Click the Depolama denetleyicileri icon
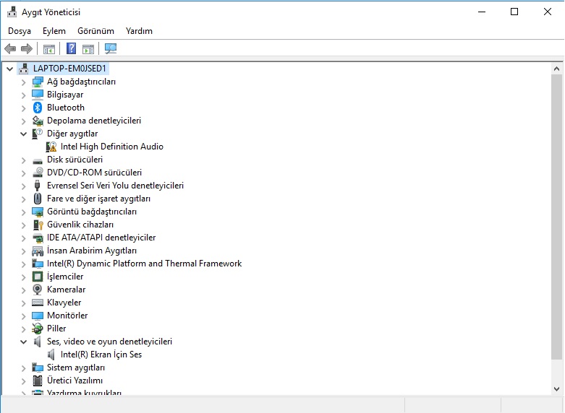The image size is (565, 413). [x=38, y=121]
